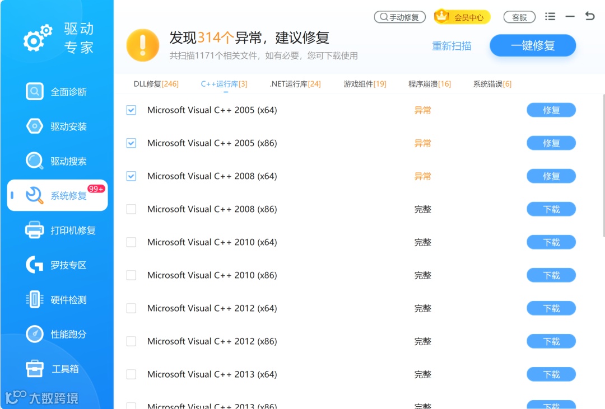Minimize the window with the dash icon
This screenshot has height=409, width=605.
pos(570,17)
